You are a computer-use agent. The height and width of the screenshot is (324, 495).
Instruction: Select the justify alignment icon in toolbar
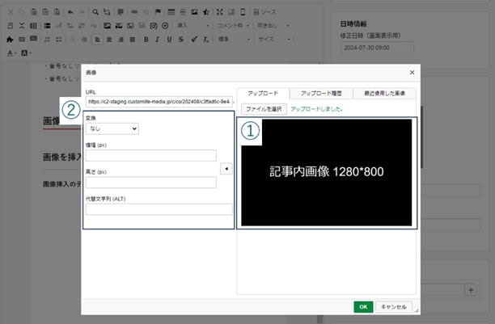[133, 39]
